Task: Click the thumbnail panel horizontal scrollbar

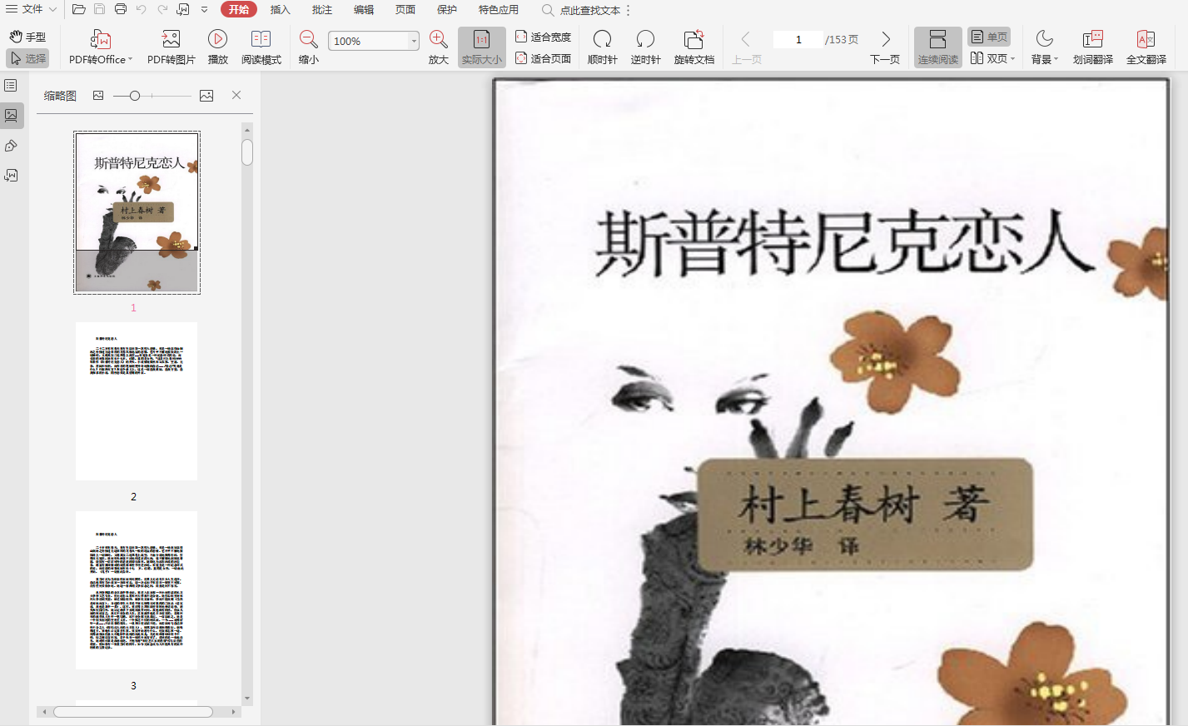Action: (133, 712)
